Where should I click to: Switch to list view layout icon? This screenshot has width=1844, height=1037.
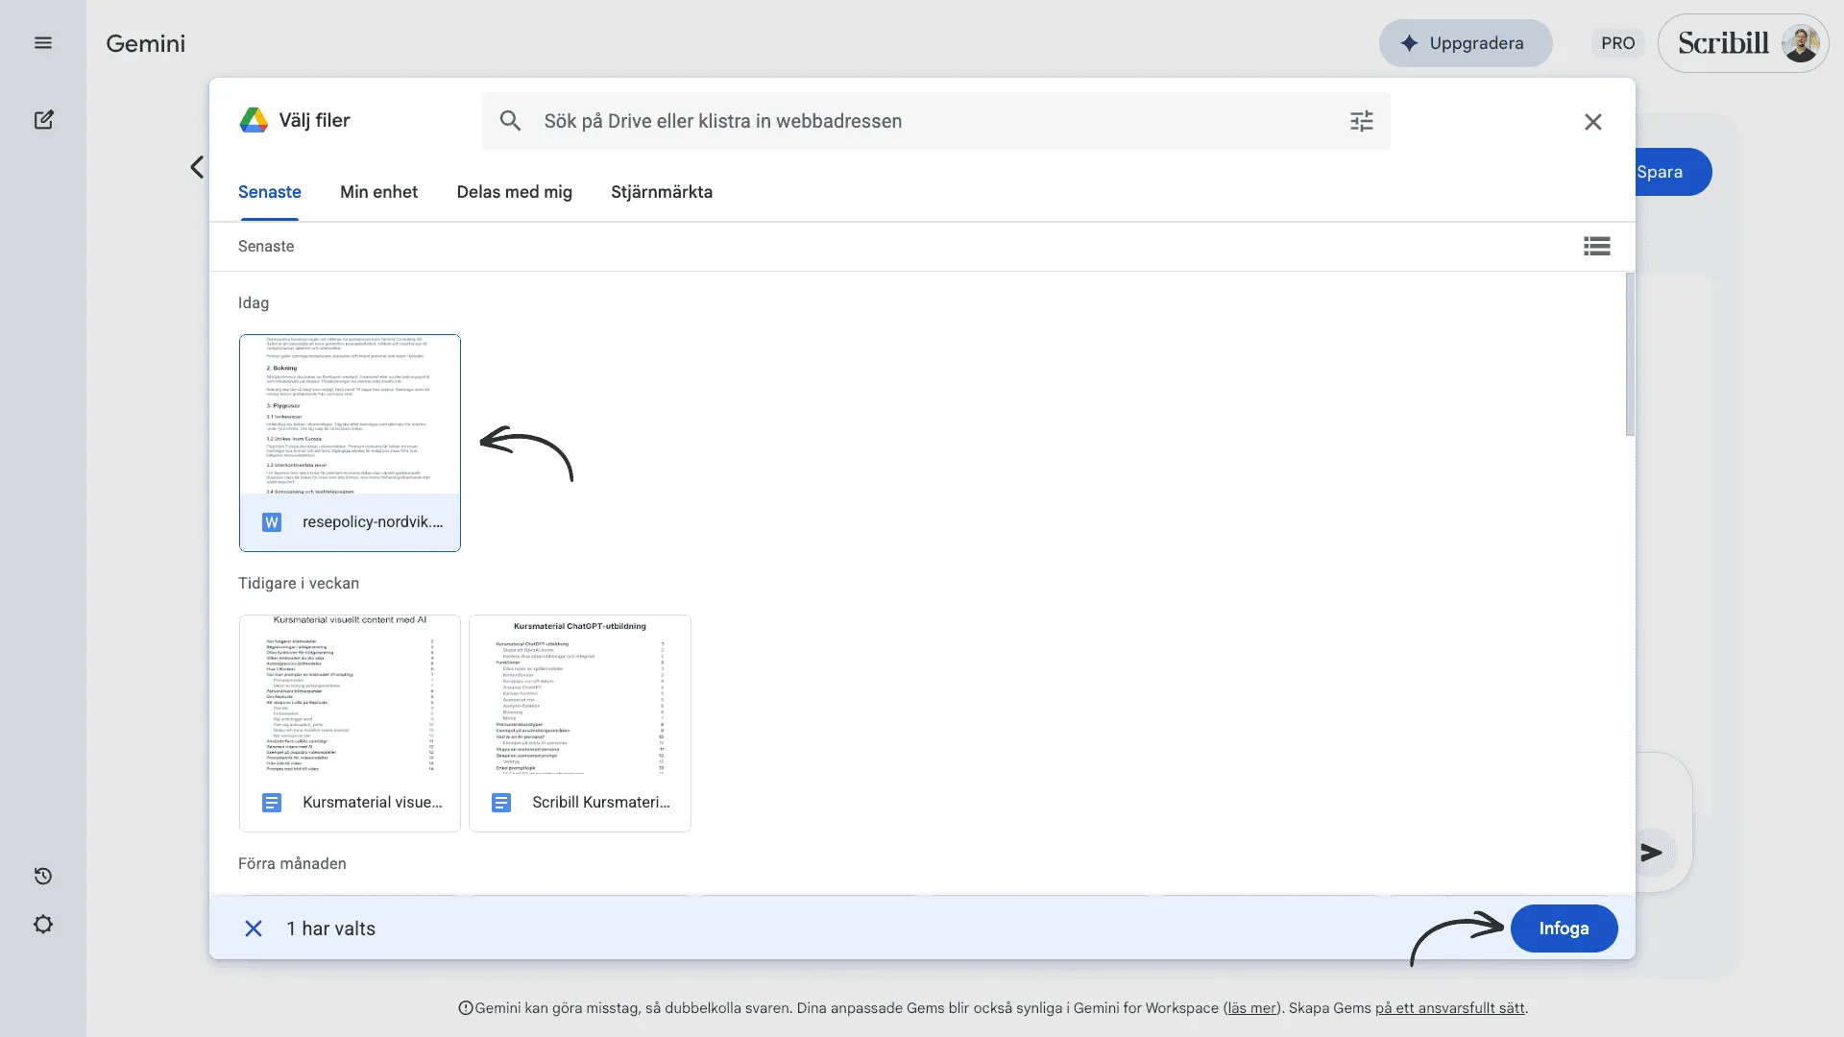(1597, 247)
